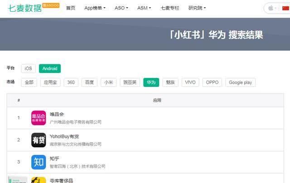The image size is (290, 183).
Task: Click the 七麦数据 site logo
Action: (x=26, y=8)
